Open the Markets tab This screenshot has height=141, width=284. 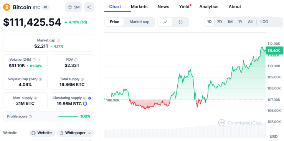point(139,7)
